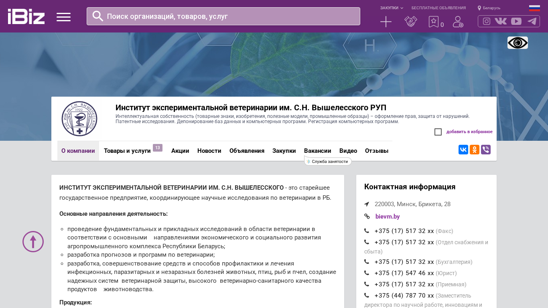Share the page via Viber
Viewport: 548px width, 308px height.
[486, 150]
